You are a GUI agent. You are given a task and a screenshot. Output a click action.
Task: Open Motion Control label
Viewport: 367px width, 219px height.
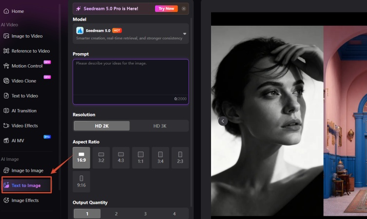(x=27, y=66)
